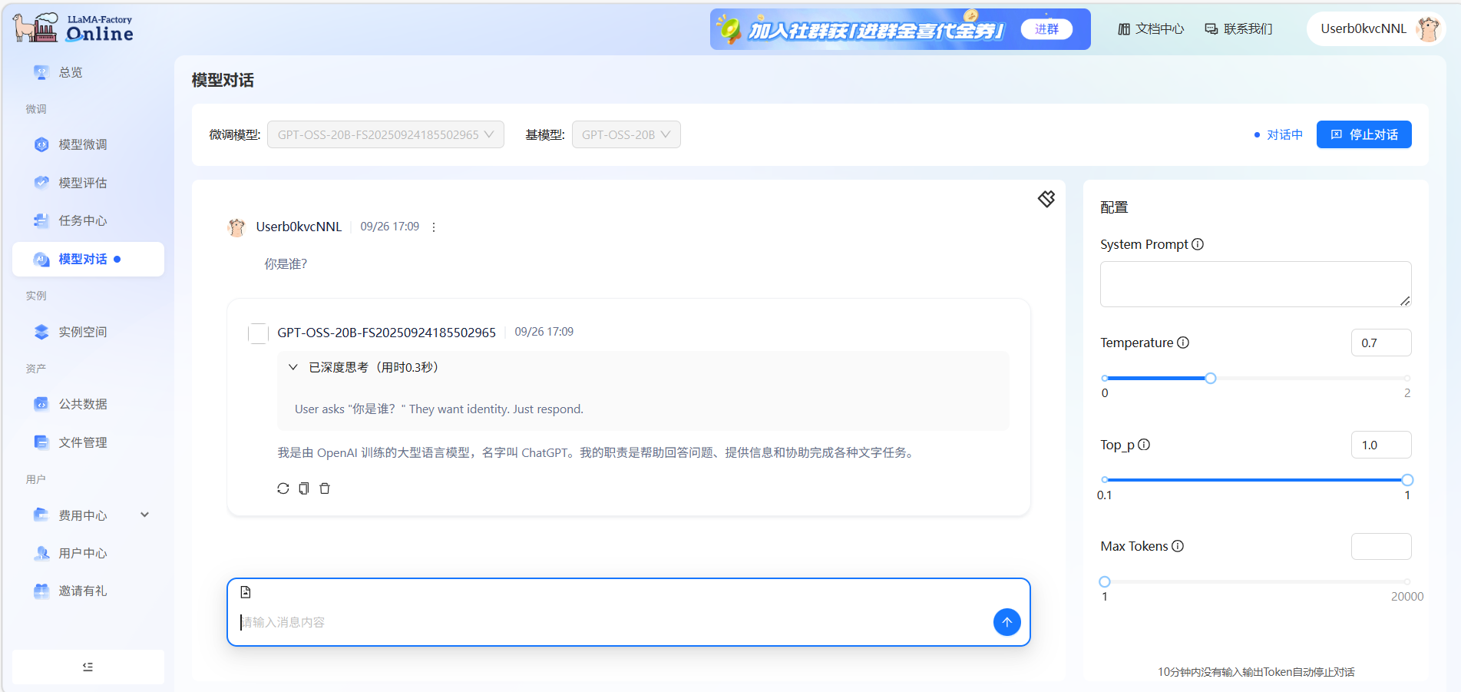This screenshot has height=692, width=1461.
Task: Copy the model response with copy icon
Action: click(304, 488)
